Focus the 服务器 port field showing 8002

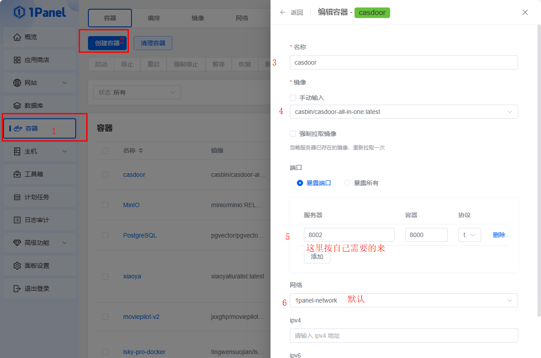tap(349, 235)
